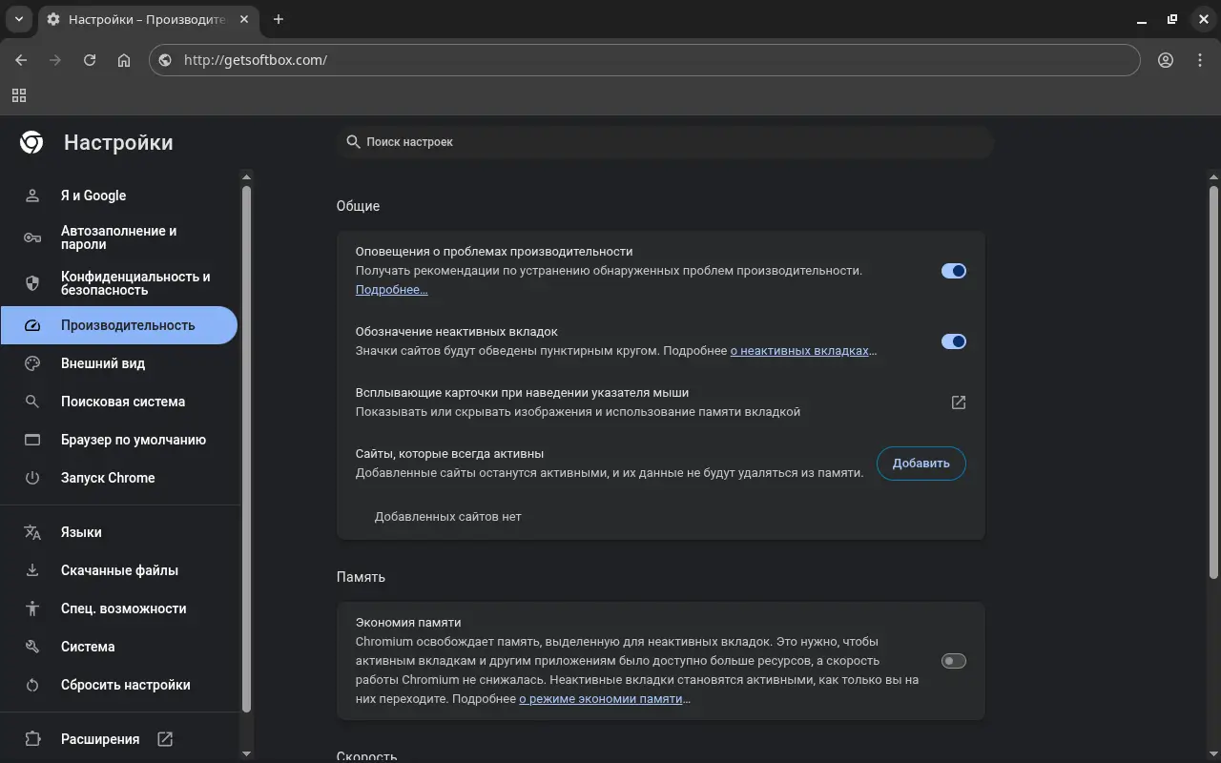Select Поисковая система in sidebar
Image resolution: width=1221 pixels, height=763 pixels.
[123, 402]
